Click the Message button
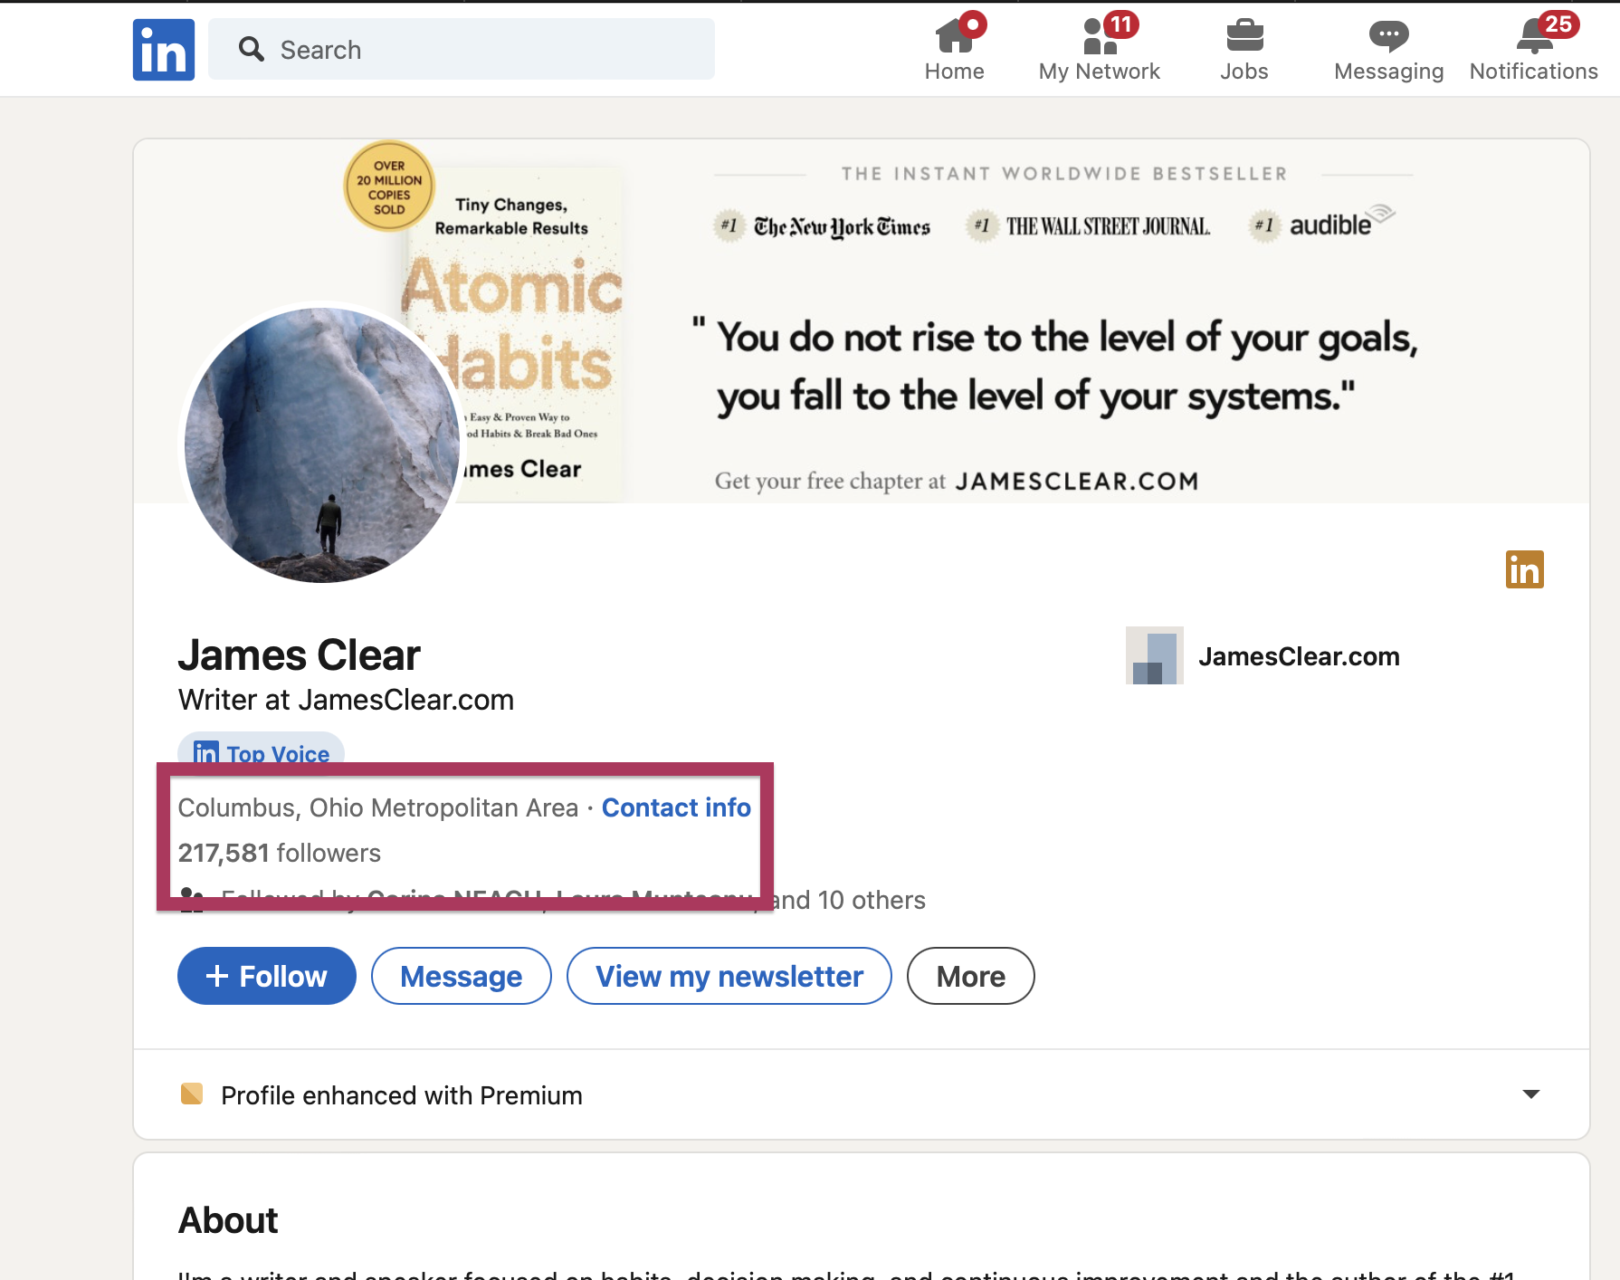The height and width of the screenshot is (1280, 1620). [x=462, y=976]
